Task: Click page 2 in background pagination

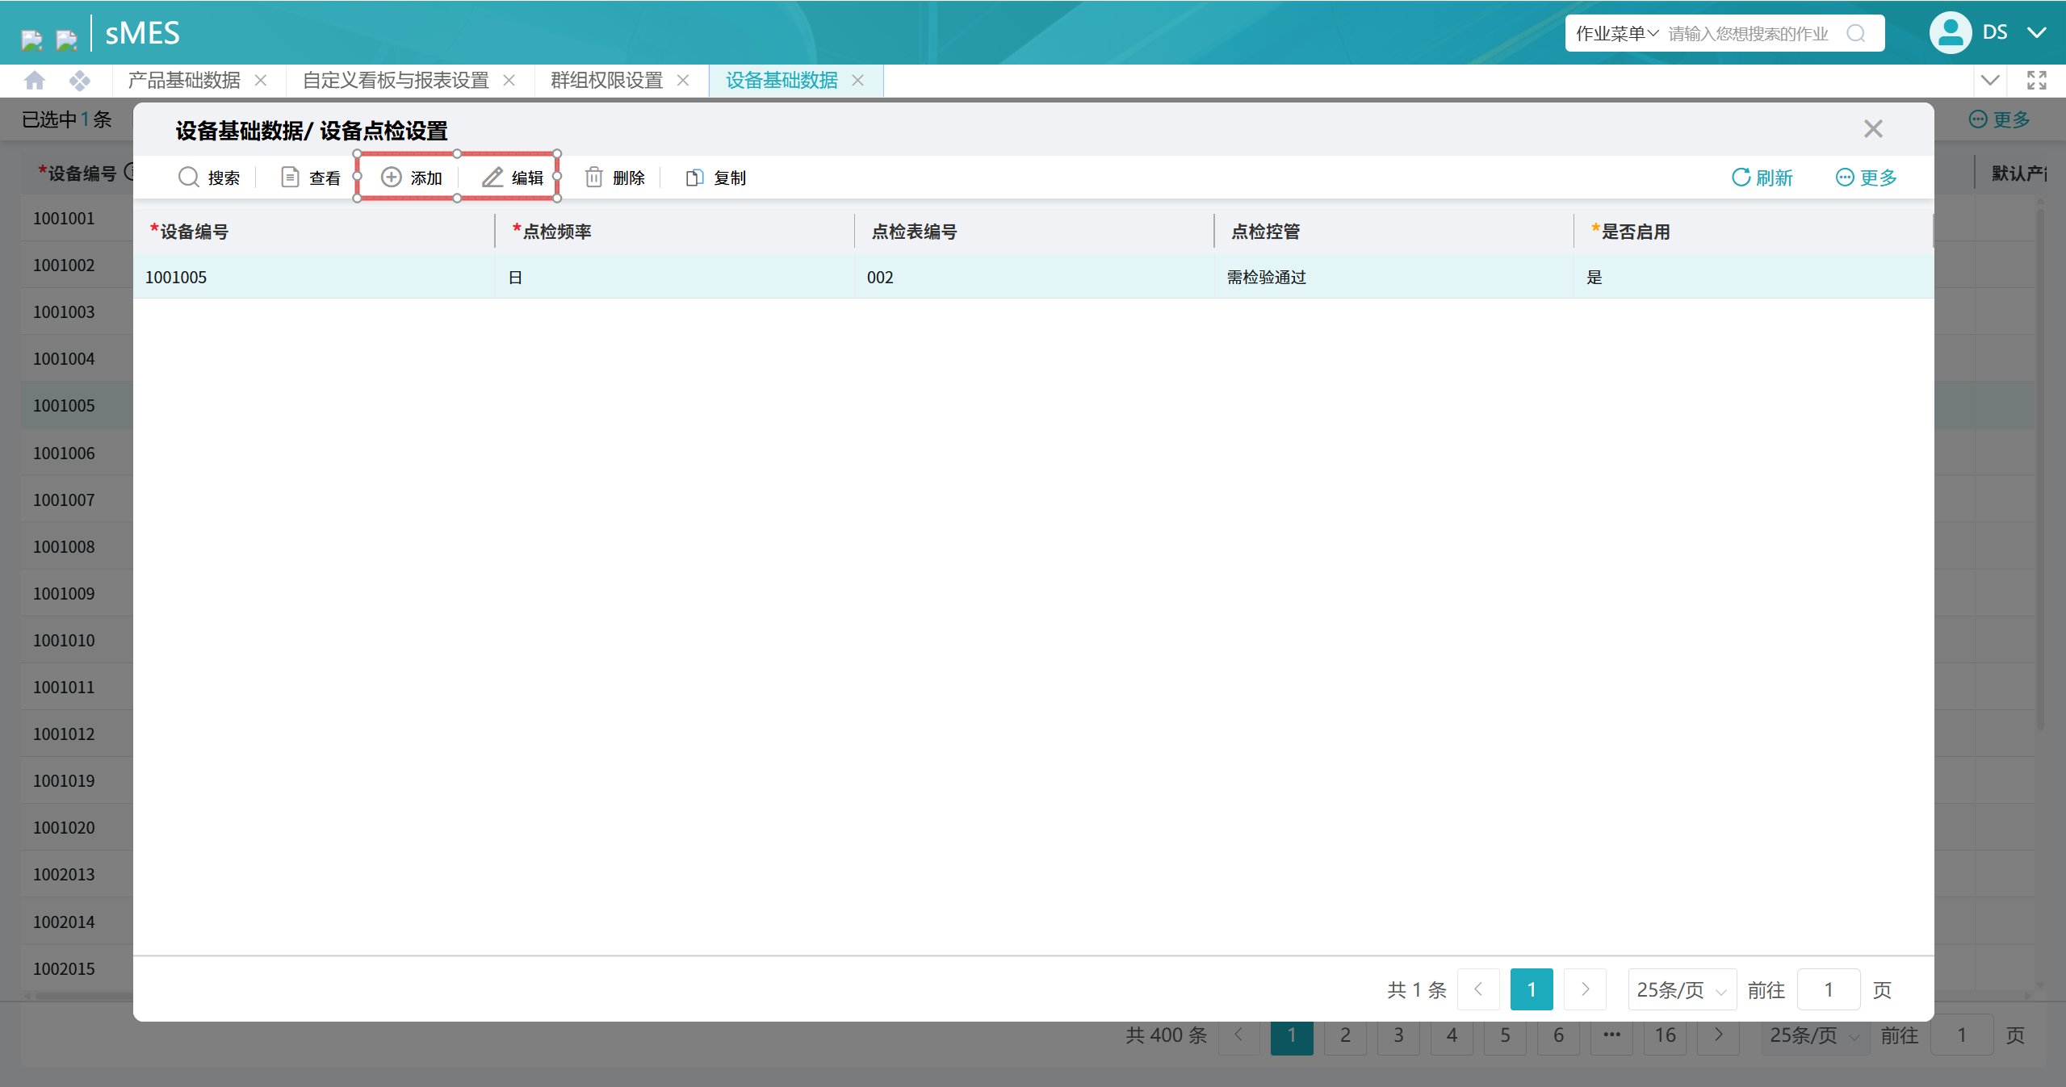Action: pos(1345,1035)
